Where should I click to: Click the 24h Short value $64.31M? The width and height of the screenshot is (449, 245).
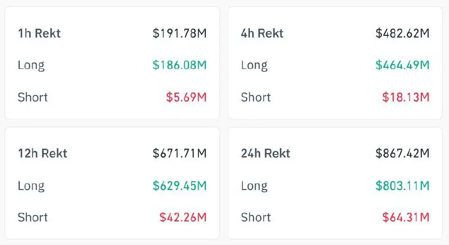point(406,218)
